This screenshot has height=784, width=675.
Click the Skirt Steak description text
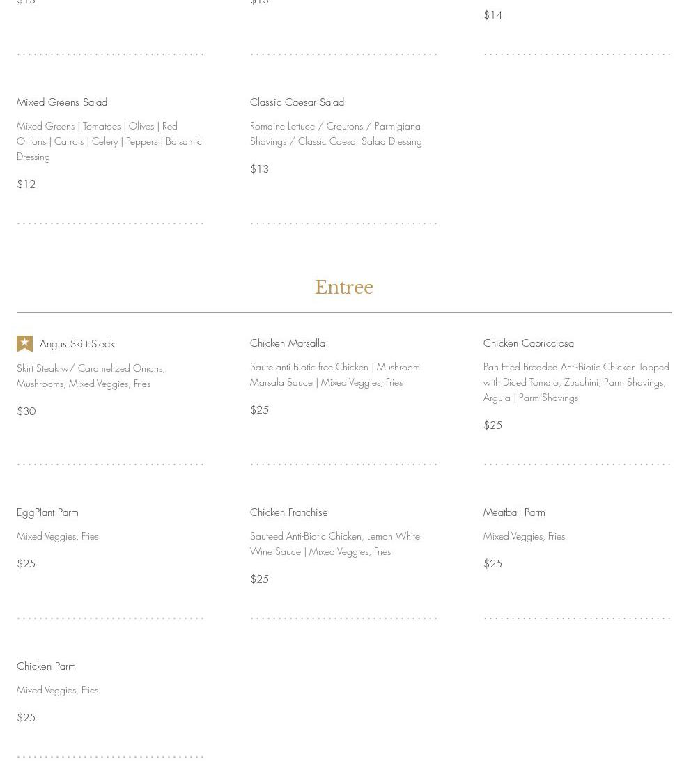tap(91, 376)
